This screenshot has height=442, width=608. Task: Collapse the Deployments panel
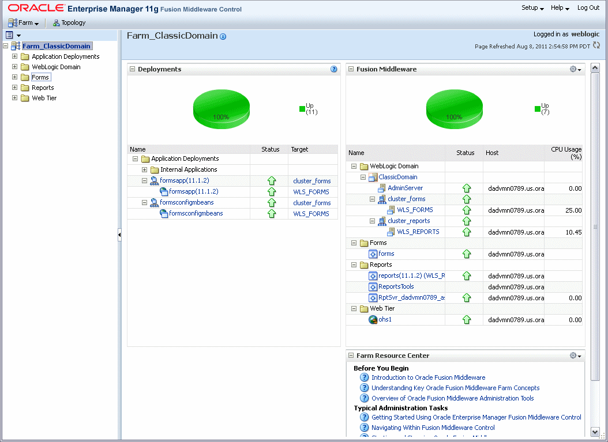132,69
